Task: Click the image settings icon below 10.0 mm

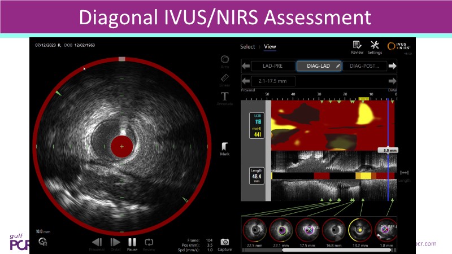Action: tap(42, 242)
